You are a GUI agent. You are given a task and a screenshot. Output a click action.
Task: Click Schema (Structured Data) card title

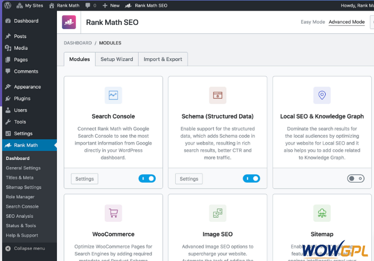pyautogui.click(x=217, y=116)
